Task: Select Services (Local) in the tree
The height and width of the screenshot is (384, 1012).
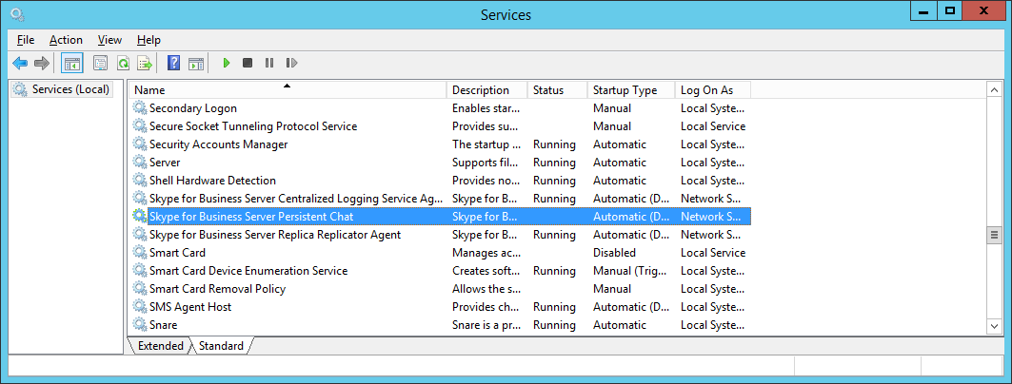Action: pyautogui.click(x=70, y=89)
